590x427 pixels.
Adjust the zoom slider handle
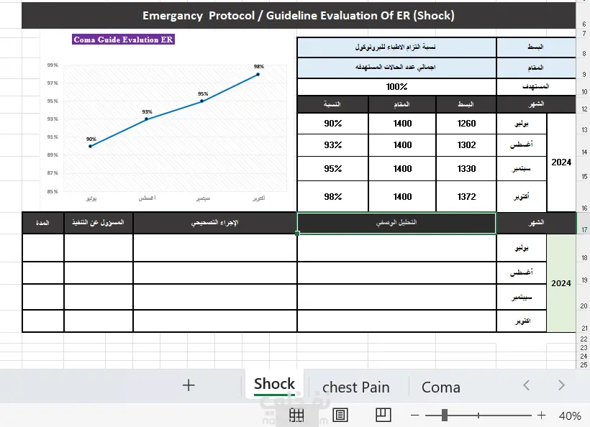click(445, 415)
